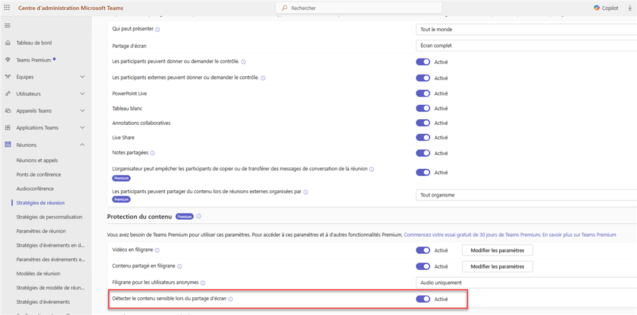Image resolution: width=637 pixels, height=315 pixels.
Task: Disable the Notes partagées toggle
Action: click(423, 153)
